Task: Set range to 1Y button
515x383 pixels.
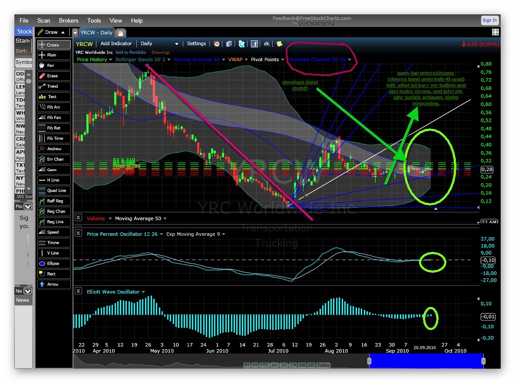Action: [x=255, y=365]
